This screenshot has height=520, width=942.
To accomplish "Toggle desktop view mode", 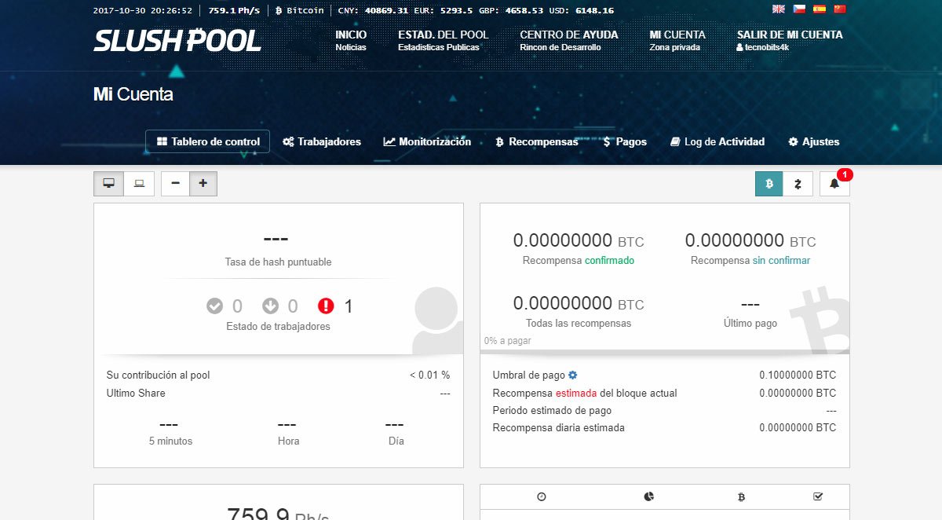I will tap(108, 183).
